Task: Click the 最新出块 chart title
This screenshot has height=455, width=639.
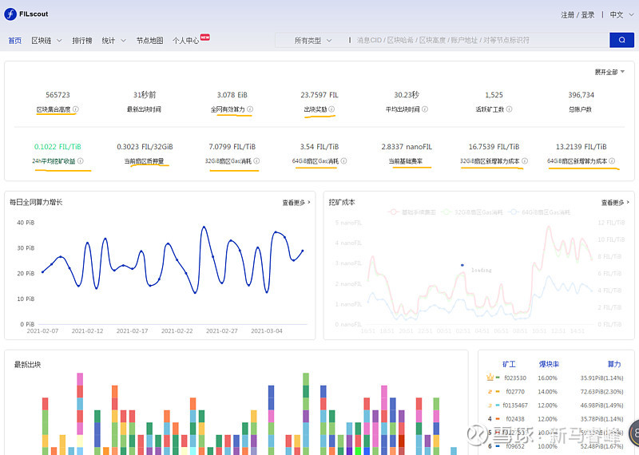Action: (28, 365)
